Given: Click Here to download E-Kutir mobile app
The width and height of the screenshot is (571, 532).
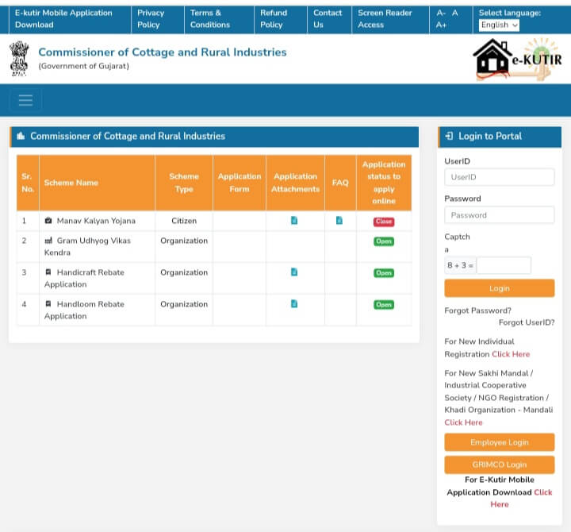Looking at the screenshot, I should point(521,499).
